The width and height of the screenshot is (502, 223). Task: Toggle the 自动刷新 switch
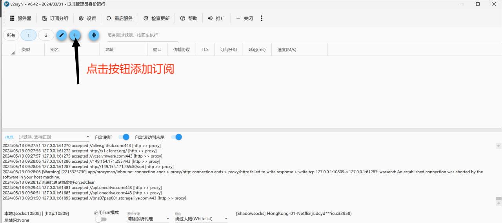pyautogui.click(x=124, y=137)
